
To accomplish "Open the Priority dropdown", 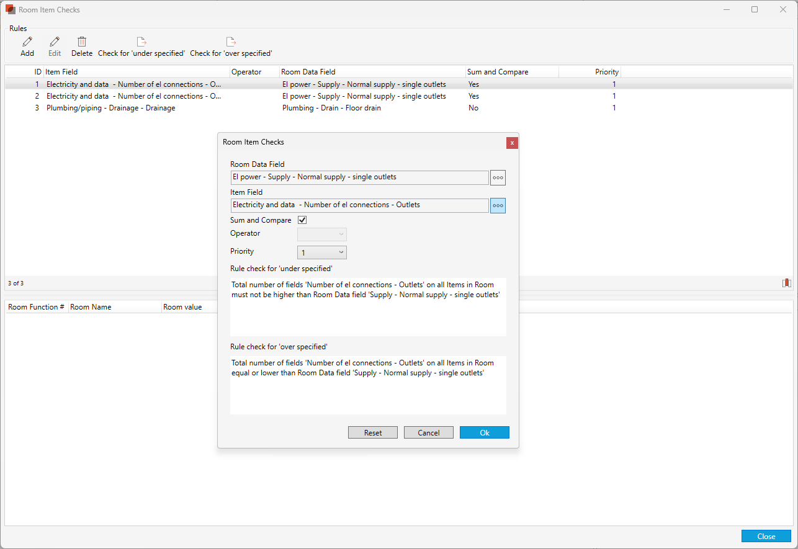I will coord(321,252).
